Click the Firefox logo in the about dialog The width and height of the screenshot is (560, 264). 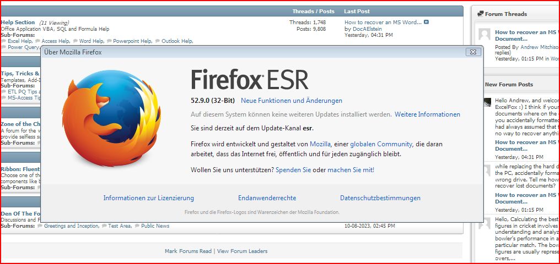point(111,118)
